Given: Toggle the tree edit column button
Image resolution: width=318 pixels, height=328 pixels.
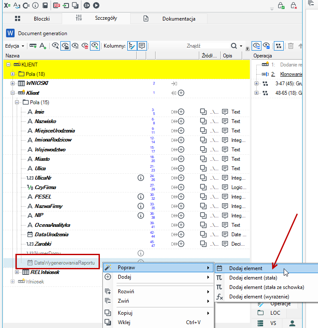Looking at the screenshot, I should 132,46.
